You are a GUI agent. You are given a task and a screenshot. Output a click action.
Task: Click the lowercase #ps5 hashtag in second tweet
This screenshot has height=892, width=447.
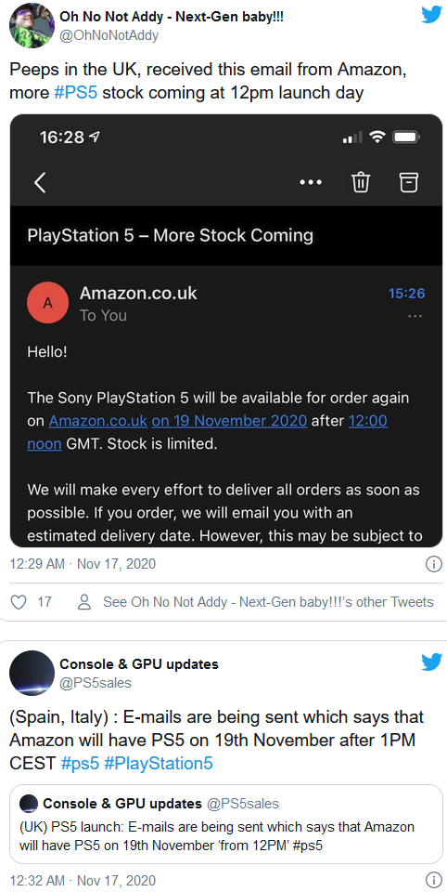(x=80, y=763)
